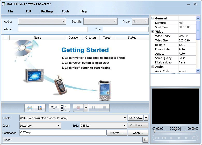The height and width of the screenshot is (145, 202).
Task: Collapse the General properties group
Action: (153, 18)
